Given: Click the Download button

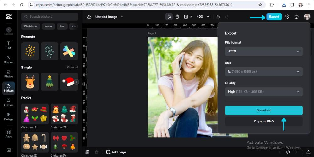Looking at the screenshot, I should pyautogui.click(x=264, y=110).
